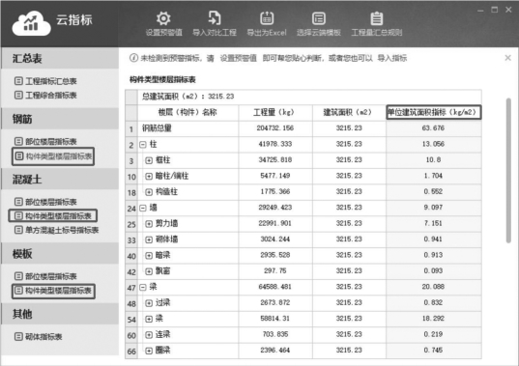Expand the 暗柱/端柱 row
Image resolution: width=519 pixels, height=366 pixels.
(149, 176)
